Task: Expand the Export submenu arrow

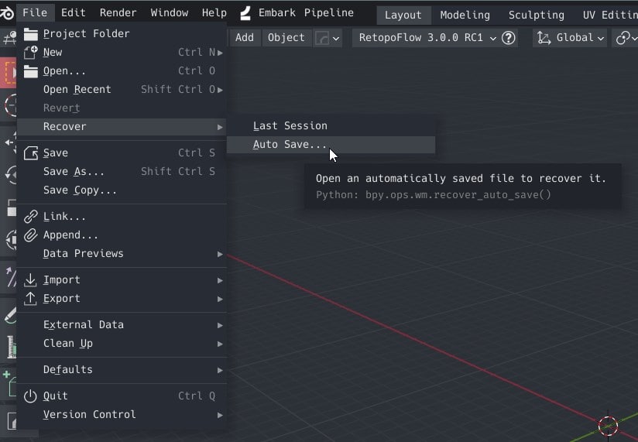Action: tap(220, 300)
